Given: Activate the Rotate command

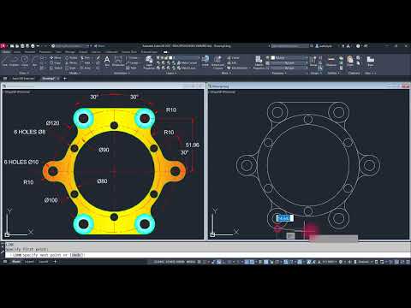Looking at the screenshot, I should pos(71,58).
